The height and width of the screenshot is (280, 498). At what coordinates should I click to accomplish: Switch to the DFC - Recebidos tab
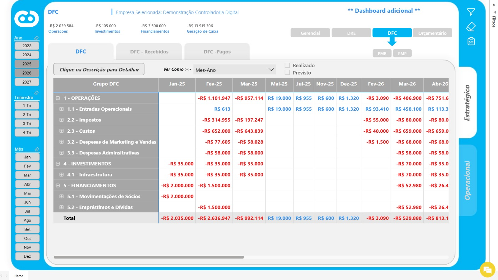pyautogui.click(x=149, y=52)
